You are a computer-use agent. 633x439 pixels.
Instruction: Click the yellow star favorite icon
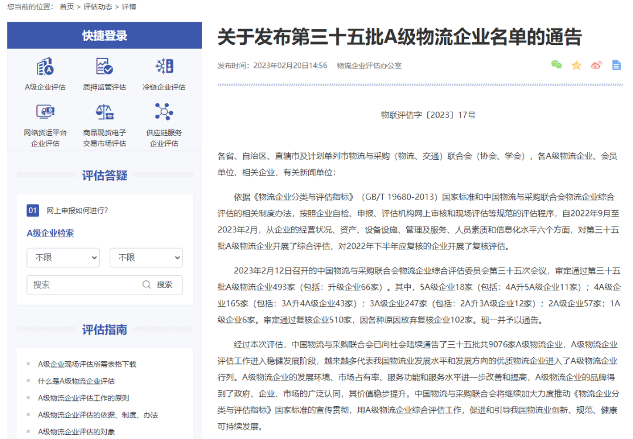[x=577, y=66]
